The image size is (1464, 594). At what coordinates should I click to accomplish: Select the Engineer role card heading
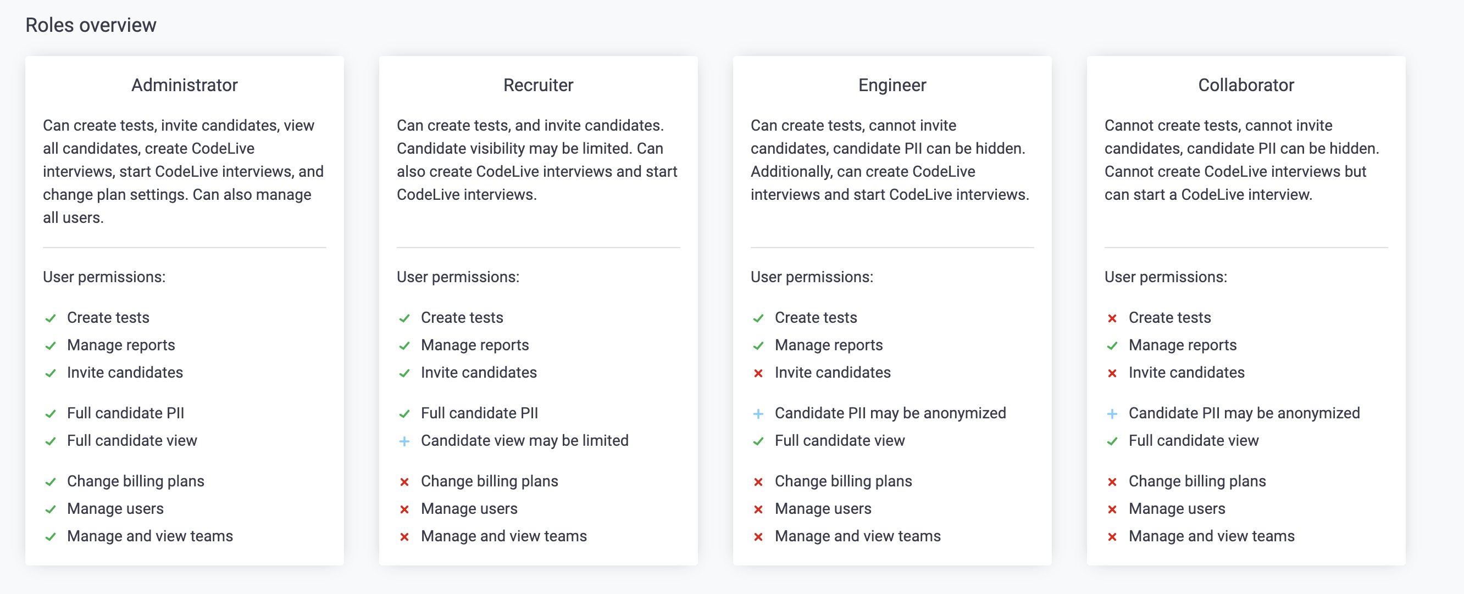coord(892,85)
